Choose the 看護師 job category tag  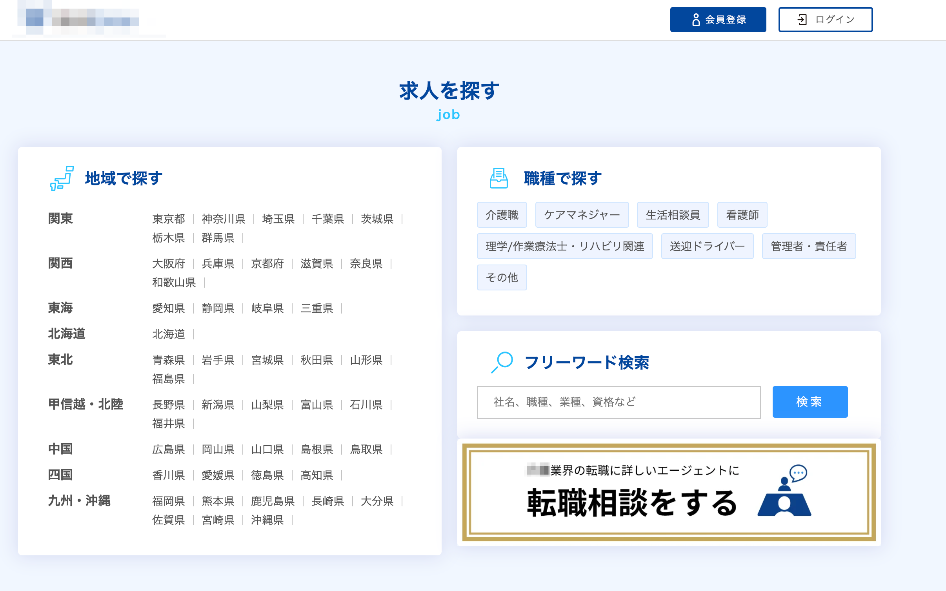pyautogui.click(x=742, y=215)
